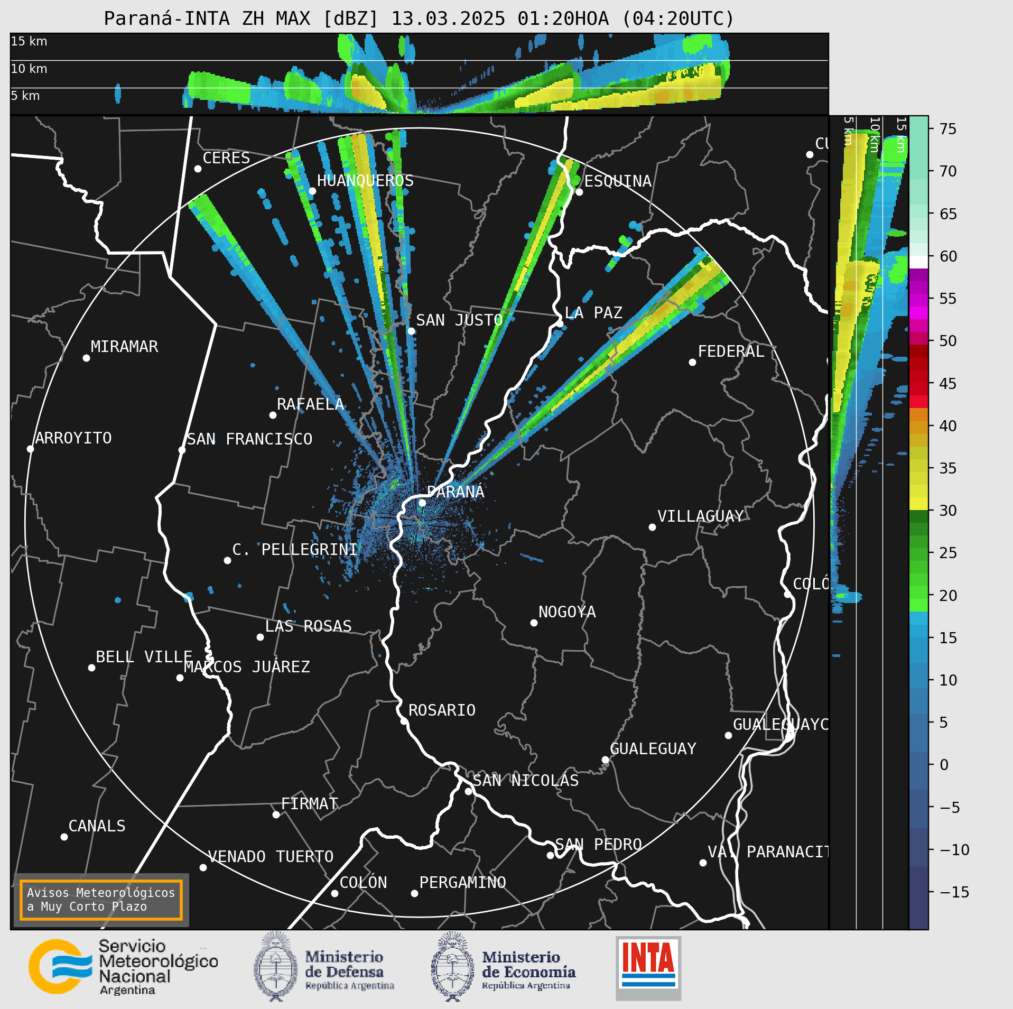Screen dimensions: 1013x1009
Task: Click the MARCOS JUÁREZ city marker dot
Action: (x=180, y=678)
